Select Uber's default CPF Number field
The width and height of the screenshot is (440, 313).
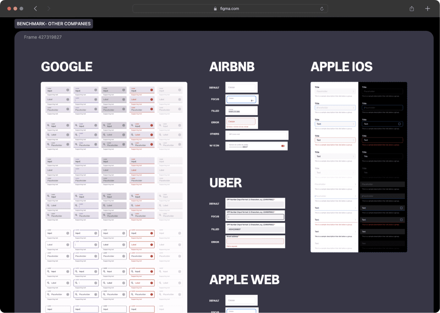(x=255, y=204)
